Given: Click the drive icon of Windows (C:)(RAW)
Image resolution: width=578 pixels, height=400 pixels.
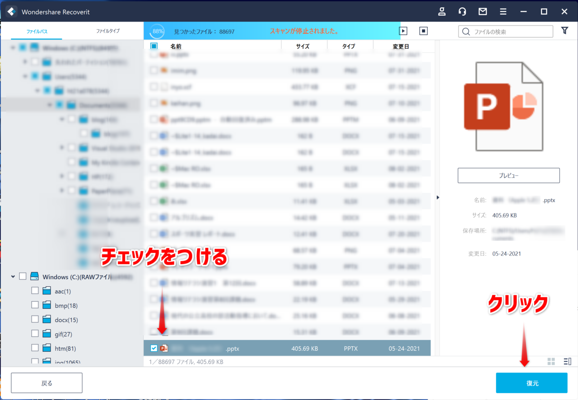Looking at the screenshot, I should (x=34, y=277).
